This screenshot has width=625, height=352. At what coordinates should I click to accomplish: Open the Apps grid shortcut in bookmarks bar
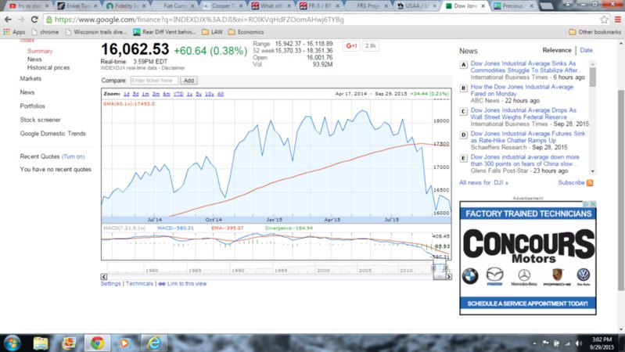point(14,32)
